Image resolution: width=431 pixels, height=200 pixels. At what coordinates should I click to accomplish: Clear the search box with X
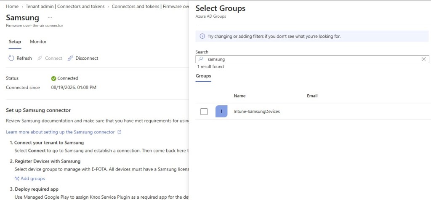point(423,59)
